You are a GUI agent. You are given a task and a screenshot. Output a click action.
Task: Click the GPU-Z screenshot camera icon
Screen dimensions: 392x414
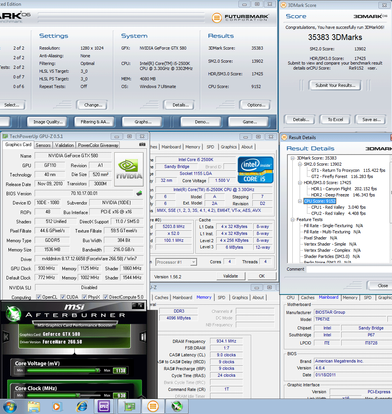pyautogui.click(x=142, y=145)
